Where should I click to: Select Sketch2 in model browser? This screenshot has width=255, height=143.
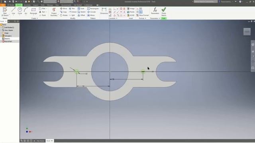[6, 39]
